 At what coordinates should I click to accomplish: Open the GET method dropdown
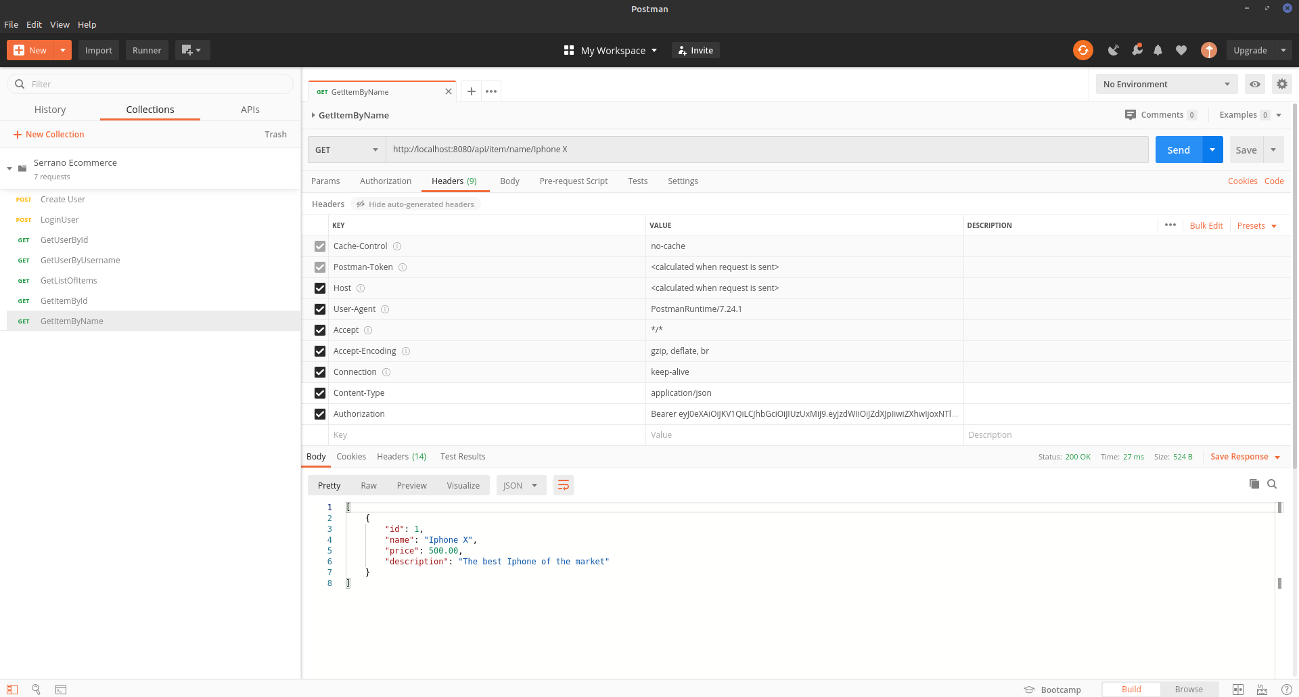pos(347,150)
